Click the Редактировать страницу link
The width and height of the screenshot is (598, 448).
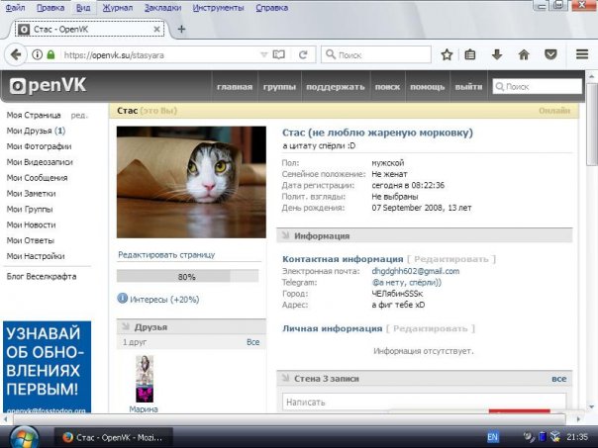tap(165, 255)
